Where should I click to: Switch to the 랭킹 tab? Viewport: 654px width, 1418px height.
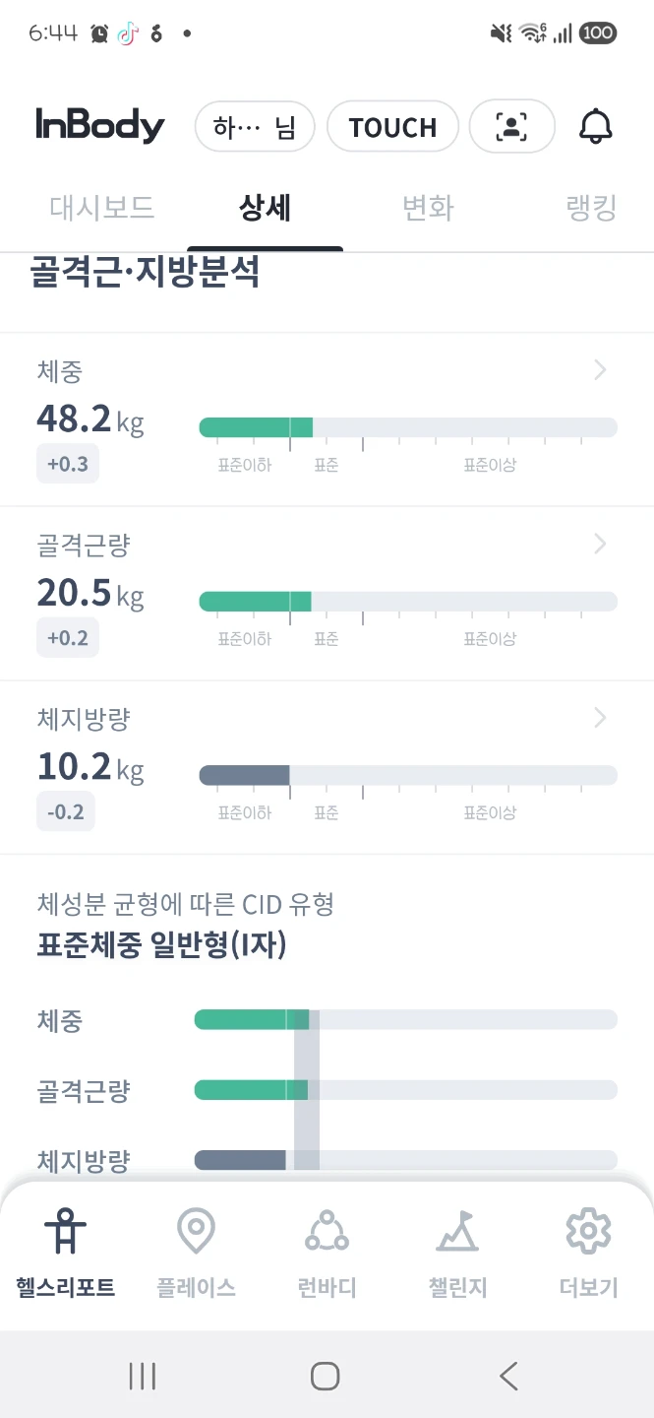pos(591,208)
